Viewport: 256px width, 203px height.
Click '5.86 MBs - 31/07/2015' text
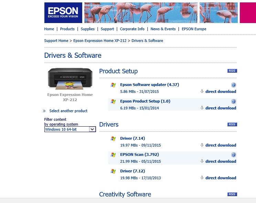pyautogui.click(x=139, y=92)
